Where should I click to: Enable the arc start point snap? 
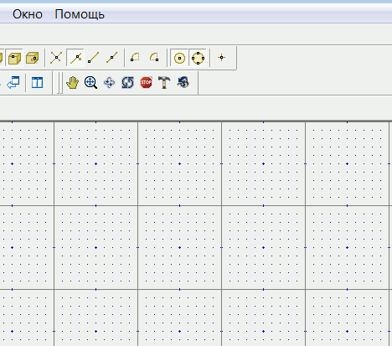pos(135,58)
